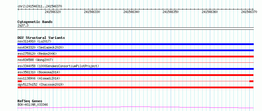Viewport: 262px width, 111px height.
Task: Click the esv3561310 (Boomsma2014) label
Action: [x=39, y=72]
